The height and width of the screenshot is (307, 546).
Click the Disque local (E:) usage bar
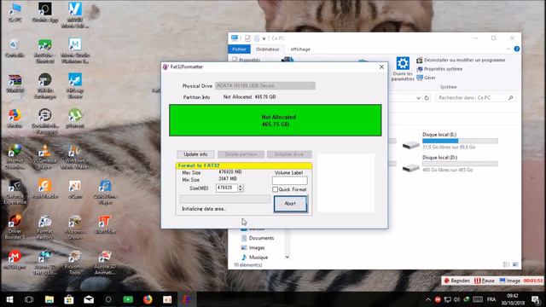click(x=460, y=141)
